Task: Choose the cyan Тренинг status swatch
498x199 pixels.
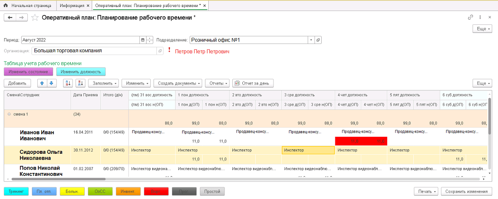Action: [16, 192]
